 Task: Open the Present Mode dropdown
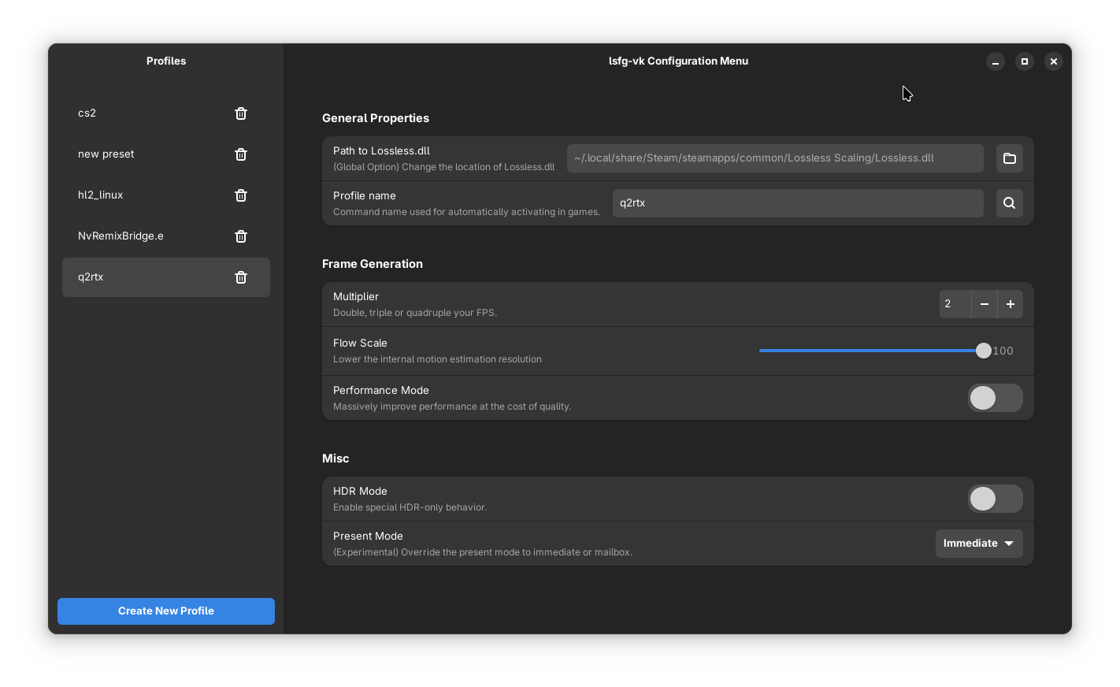click(978, 544)
